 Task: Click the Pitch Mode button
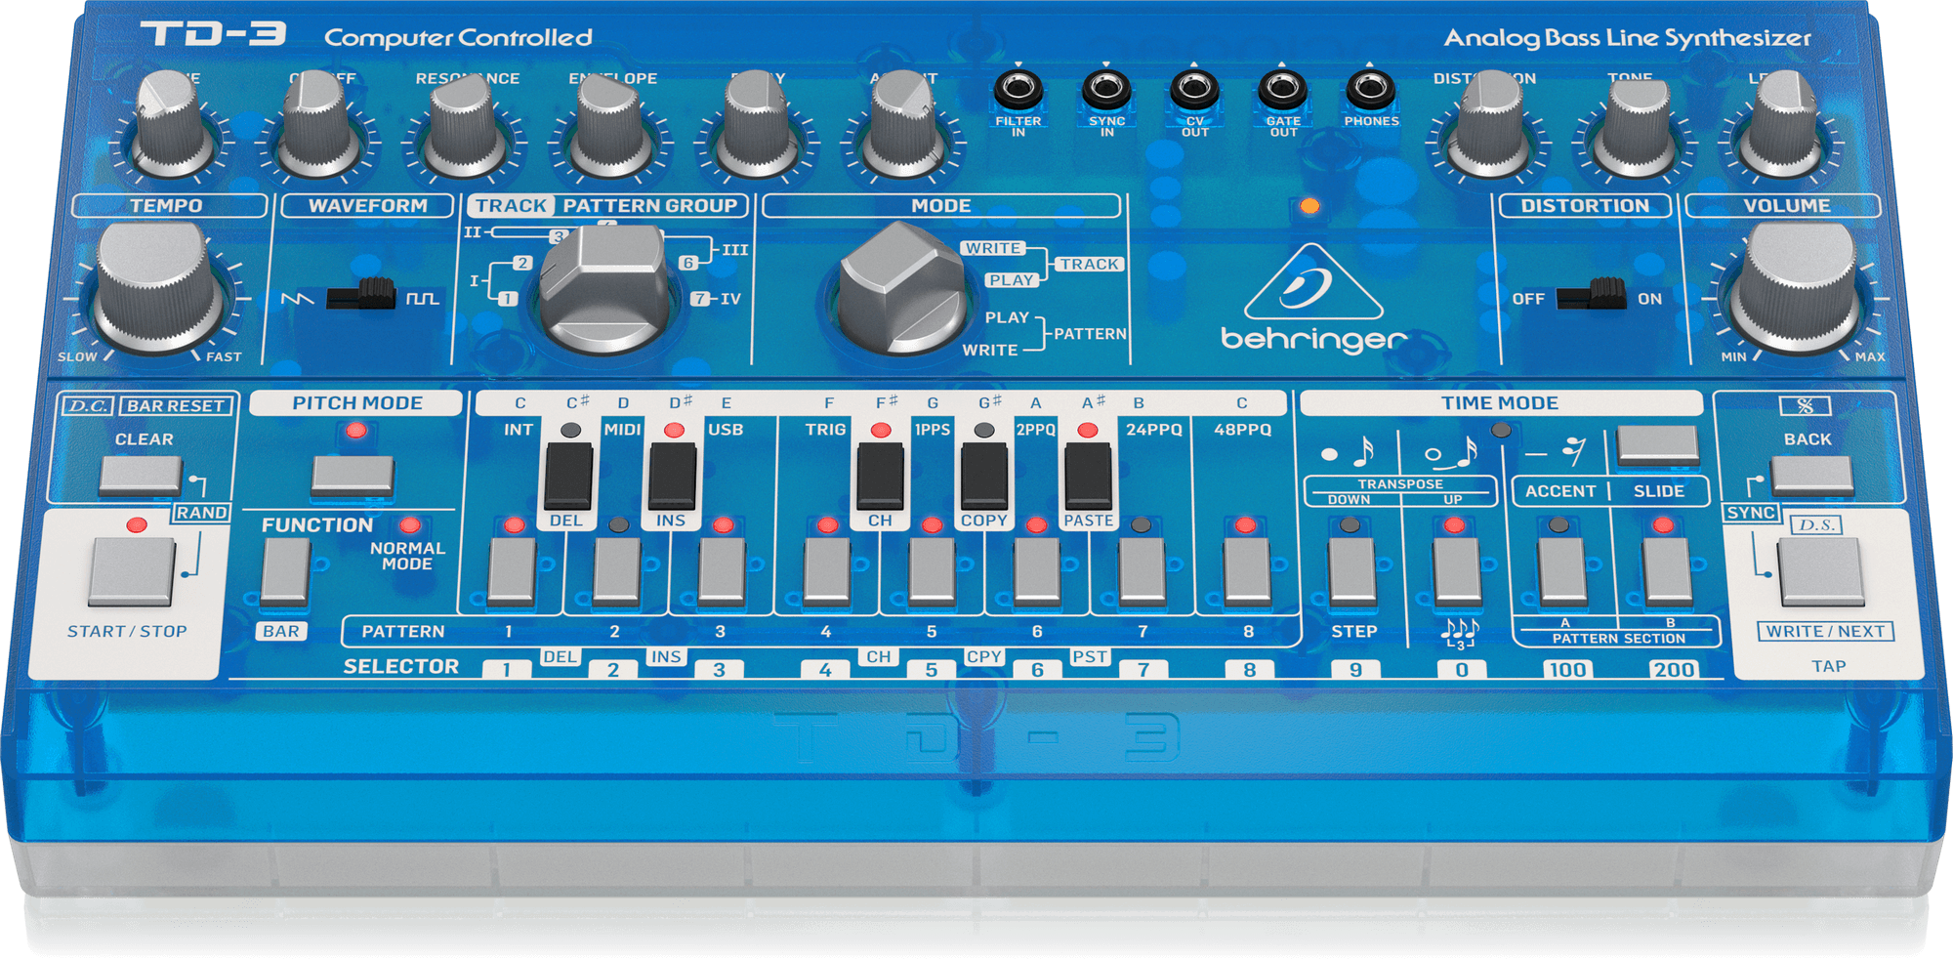353,477
